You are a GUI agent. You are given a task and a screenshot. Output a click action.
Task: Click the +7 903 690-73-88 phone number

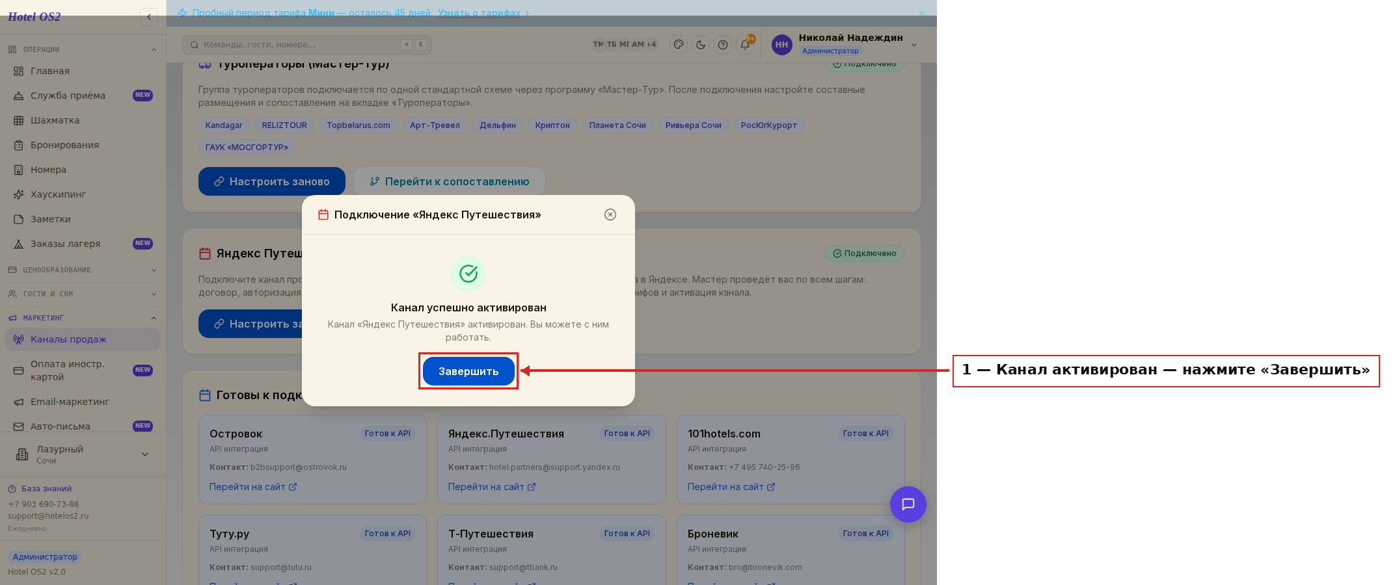click(43, 504)
